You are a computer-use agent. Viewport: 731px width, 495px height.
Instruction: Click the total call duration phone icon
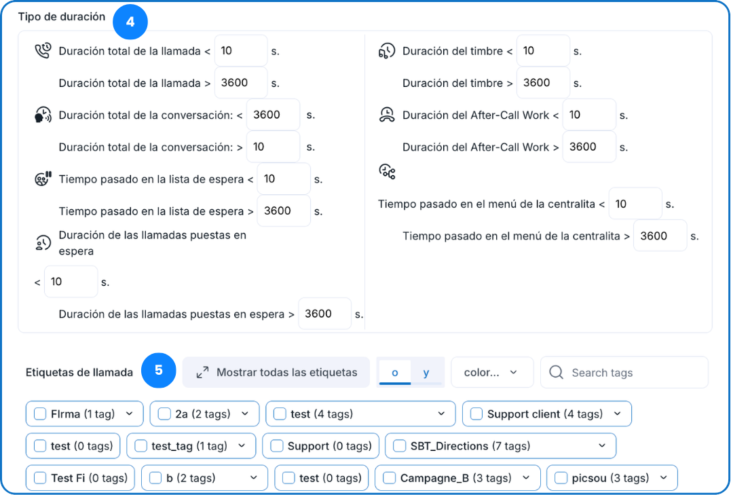(43, 51)
